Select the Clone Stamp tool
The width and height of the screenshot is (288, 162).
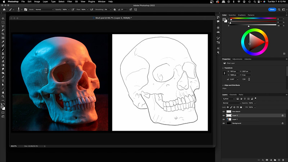(3, 53)
